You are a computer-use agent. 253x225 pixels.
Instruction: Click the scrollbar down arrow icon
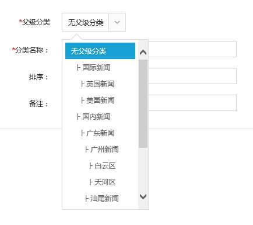tap(143, 196)
